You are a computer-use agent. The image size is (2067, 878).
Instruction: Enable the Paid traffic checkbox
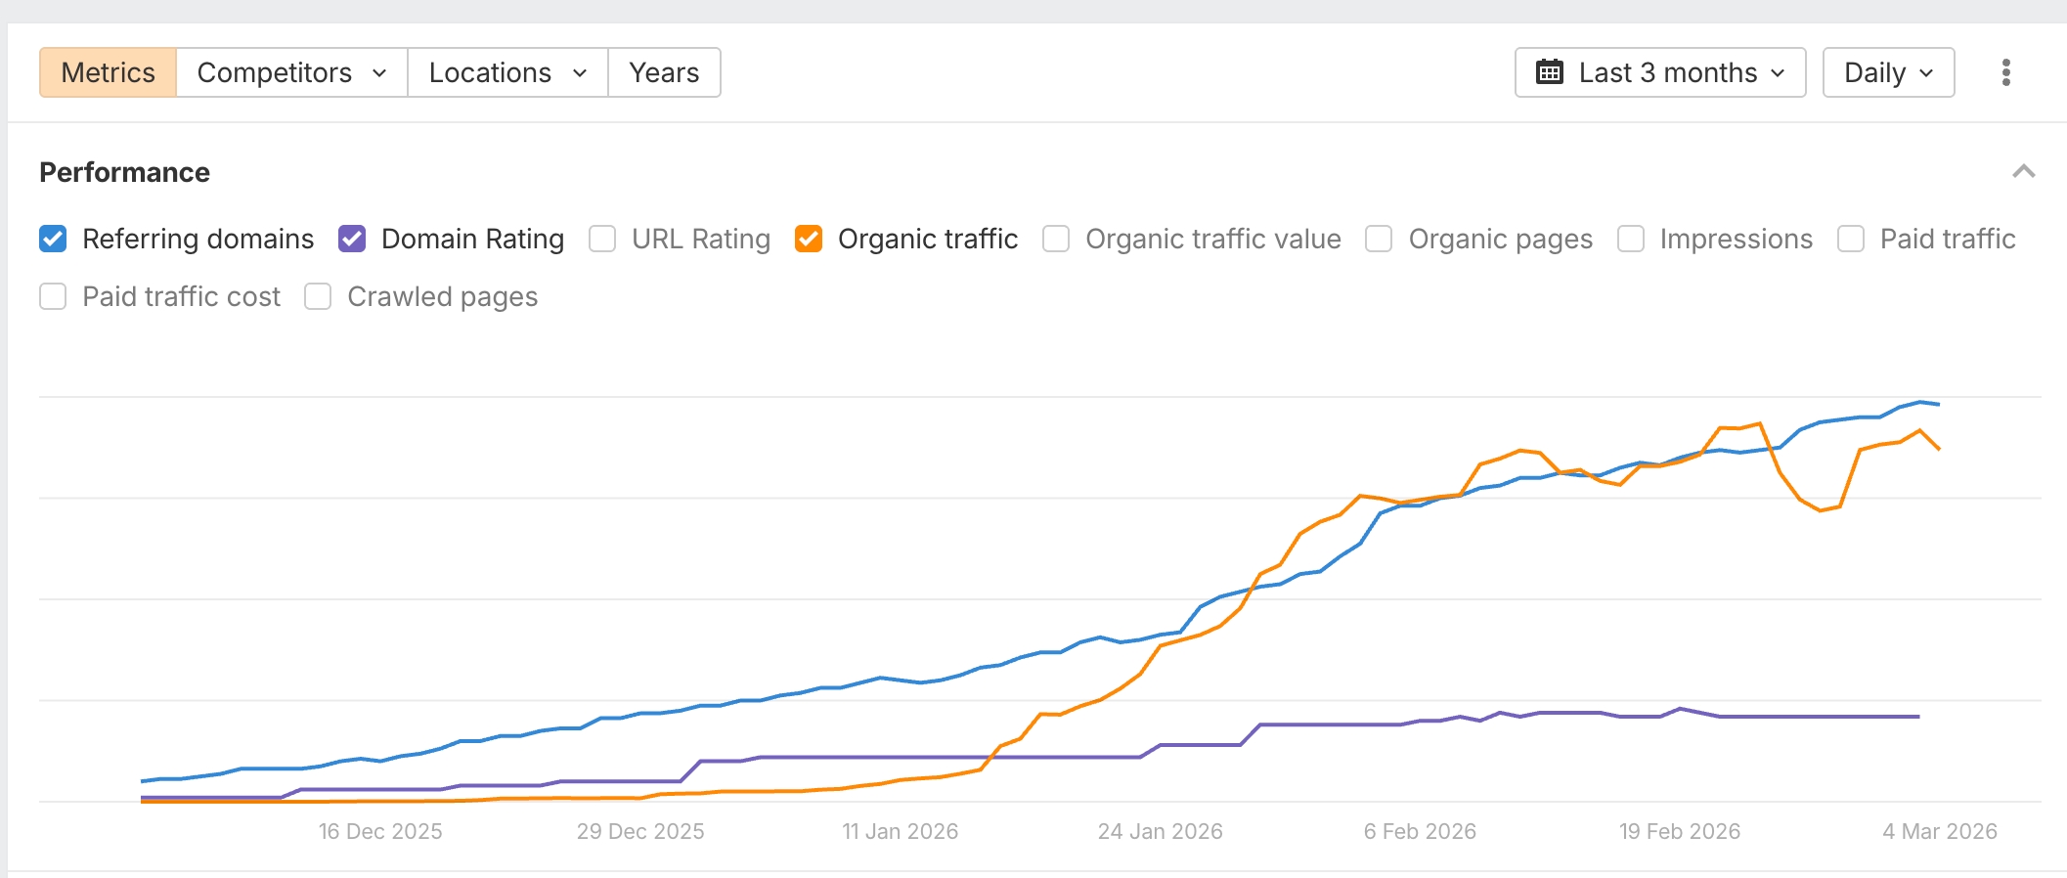pyautogui.click(x=1850, y=239)
